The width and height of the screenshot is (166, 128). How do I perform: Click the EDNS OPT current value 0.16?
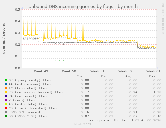pos(85,112)
